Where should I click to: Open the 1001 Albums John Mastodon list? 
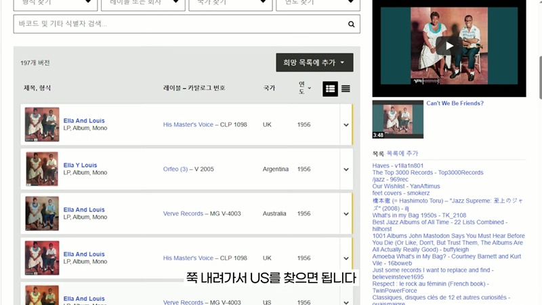pyautogui.click(x=449, y=243)
